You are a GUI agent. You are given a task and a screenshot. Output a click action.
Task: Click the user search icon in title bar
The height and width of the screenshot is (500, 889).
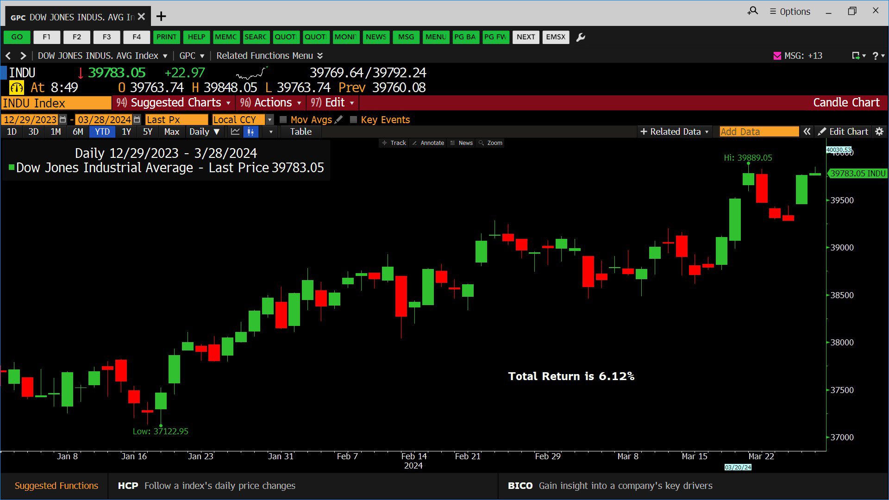click(753, 11)
